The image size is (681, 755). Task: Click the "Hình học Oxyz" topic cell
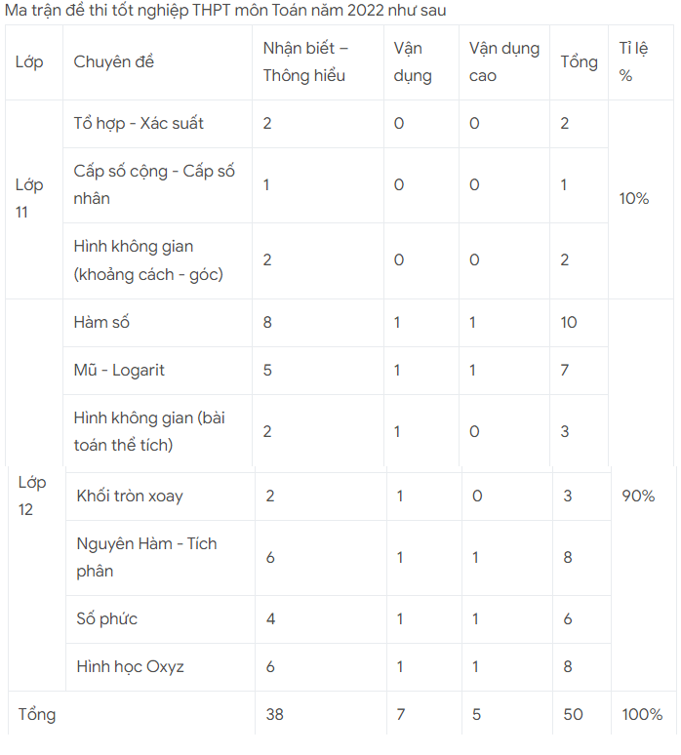(x=130, y=667)
